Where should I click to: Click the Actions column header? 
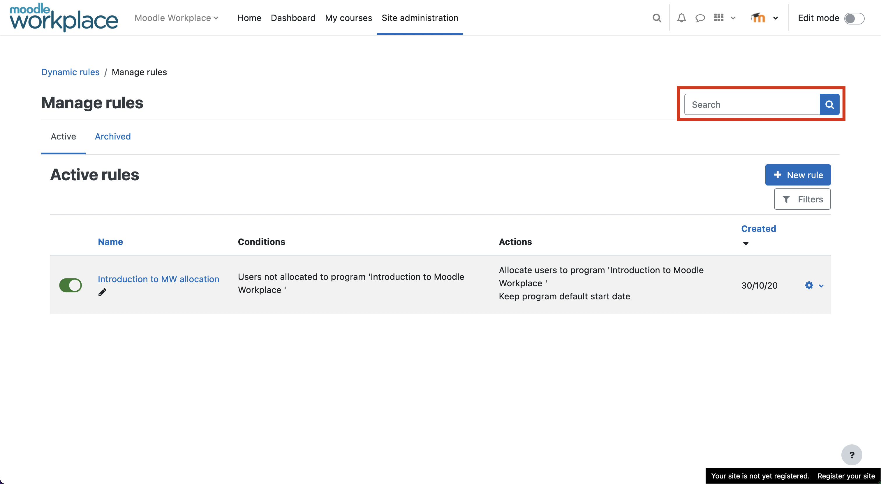click(x=515, y=242)
